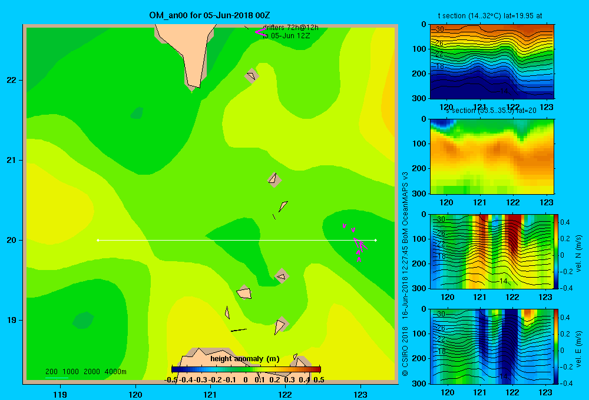Click the '0.5' tick at the height anomaly bar's right end

click(319, 380)
